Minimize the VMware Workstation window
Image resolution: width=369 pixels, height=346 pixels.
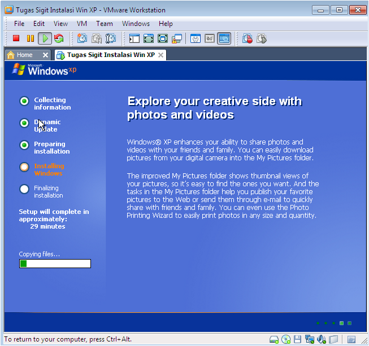coord(320,10)
